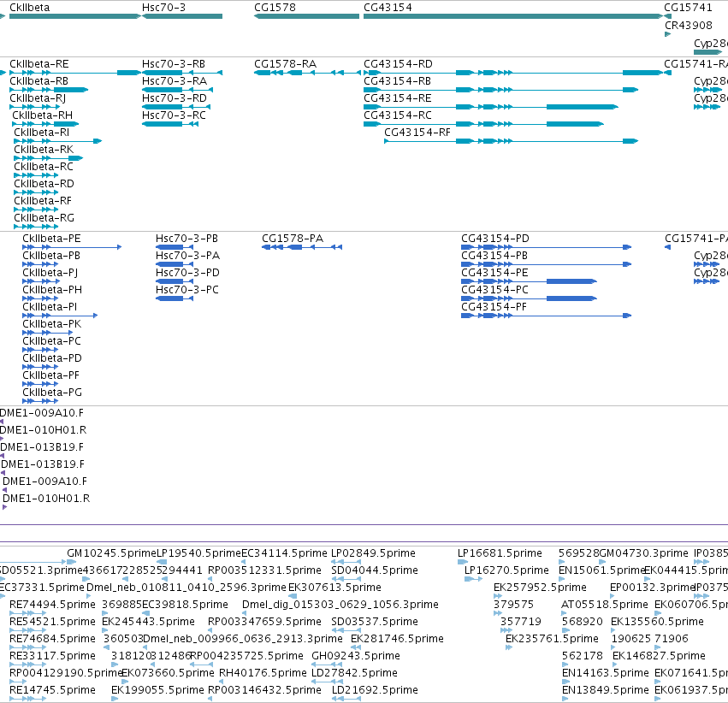Select CG43154-PE protein label
The image size is (728, 703).
tap(494, 273)
